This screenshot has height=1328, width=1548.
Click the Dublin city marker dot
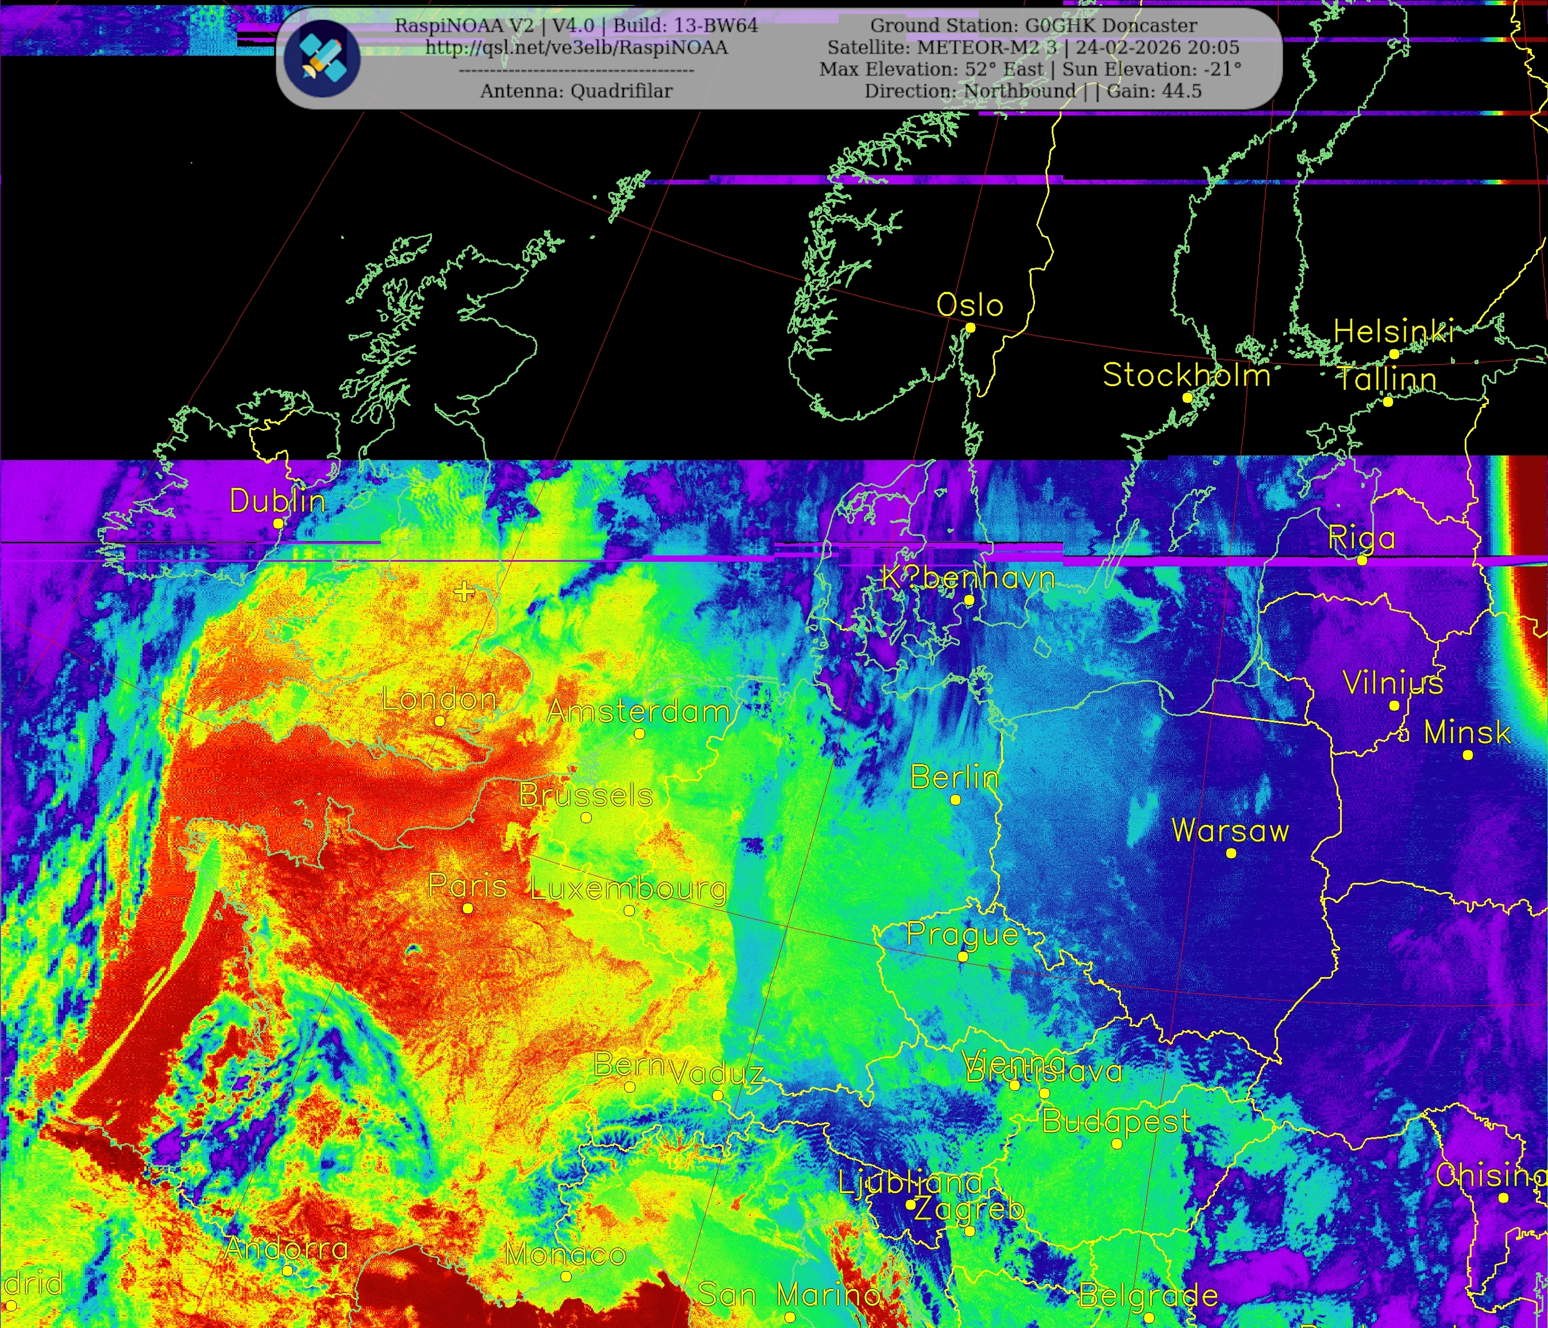pyautogui.click(x=278, y=524)
